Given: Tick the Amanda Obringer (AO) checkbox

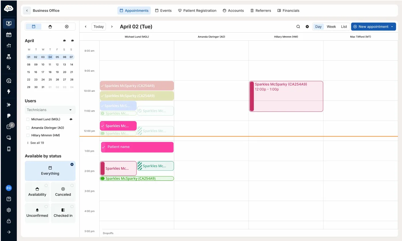Looking at the screenshot, I should pyautogui.click(x=28, y=128).
